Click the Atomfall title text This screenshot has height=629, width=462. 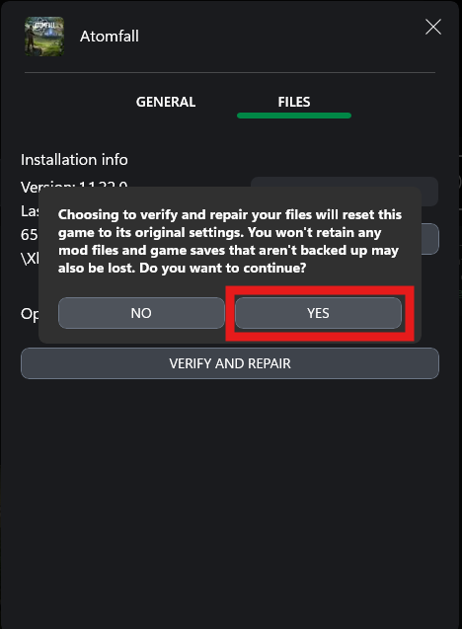(x=109, y=37)
